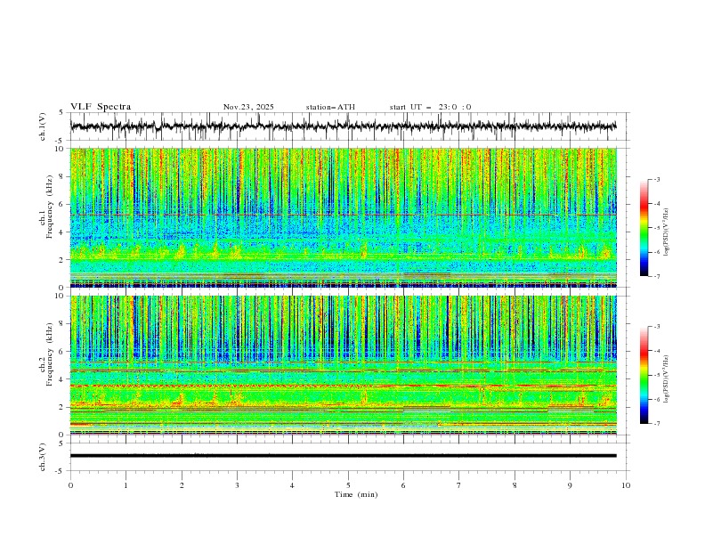The width and height of the screenshot is (705, 545).
Task: Click the "-3" label on ch.1 color bar
Action: click(x=656, y=180)
